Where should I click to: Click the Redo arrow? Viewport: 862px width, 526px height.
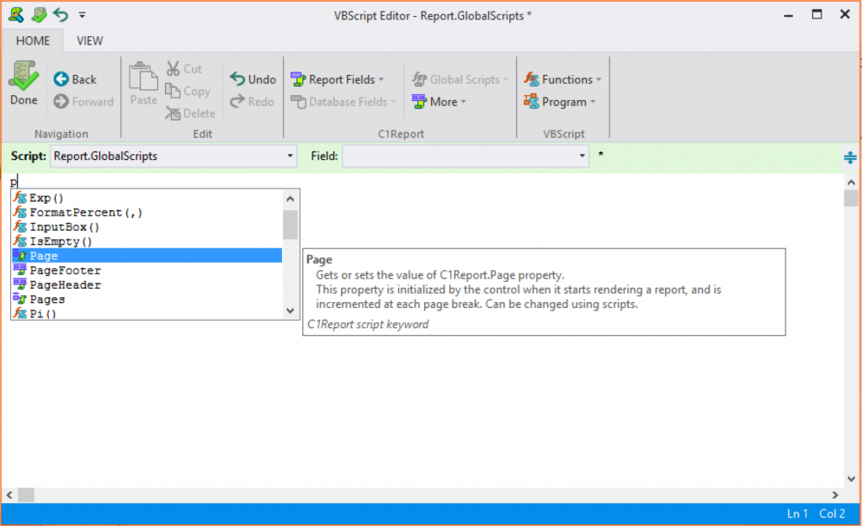coord(237,101)
